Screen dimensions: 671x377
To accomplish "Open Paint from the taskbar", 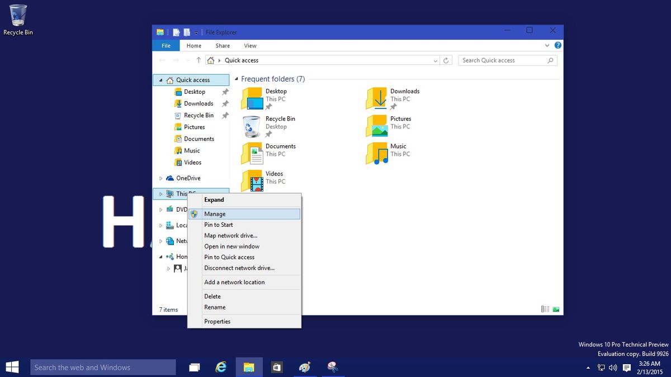I will 305,367.
